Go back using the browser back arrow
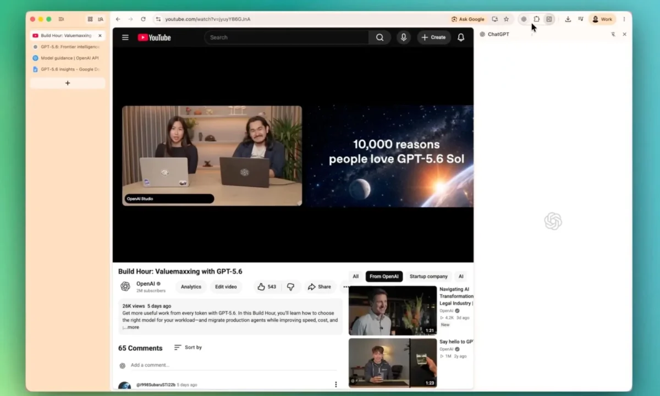This screenshot has width=660, height=396. click(x=118, y=19)
